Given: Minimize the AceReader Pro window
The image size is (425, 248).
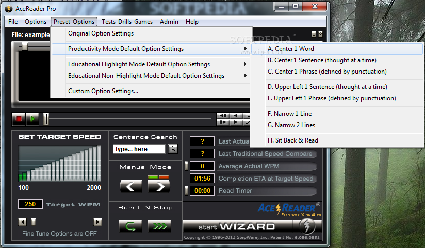Looking at the screenshot, I should click(282, 7).
